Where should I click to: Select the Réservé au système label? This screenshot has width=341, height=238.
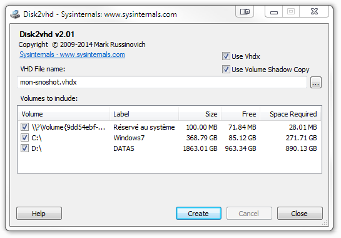click(144, 127)
